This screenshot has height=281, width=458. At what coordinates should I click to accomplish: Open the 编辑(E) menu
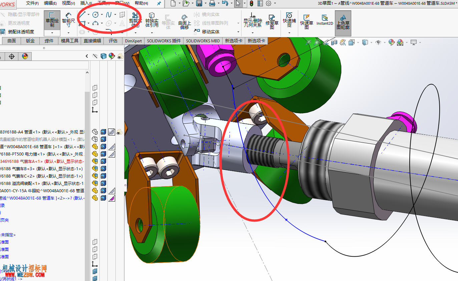[50, 3]
